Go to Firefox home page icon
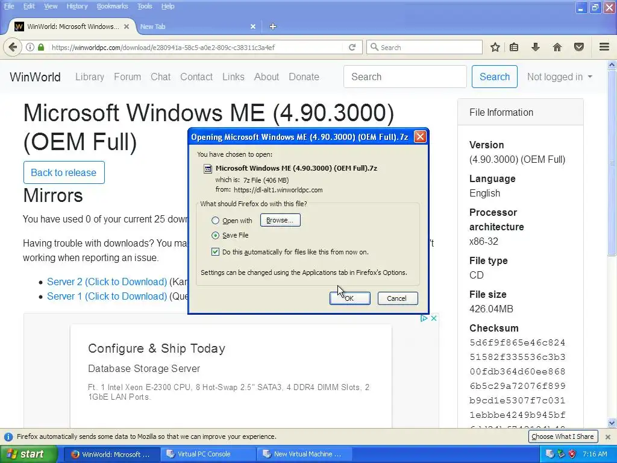 557,47
